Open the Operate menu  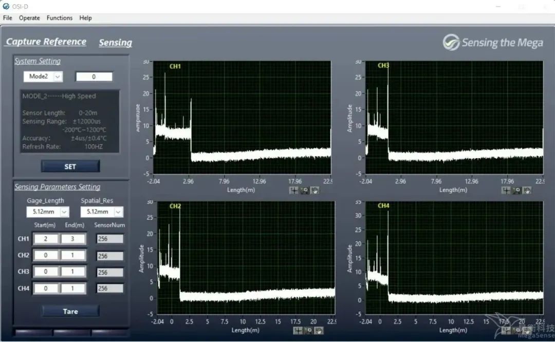[x=29, y=17]
